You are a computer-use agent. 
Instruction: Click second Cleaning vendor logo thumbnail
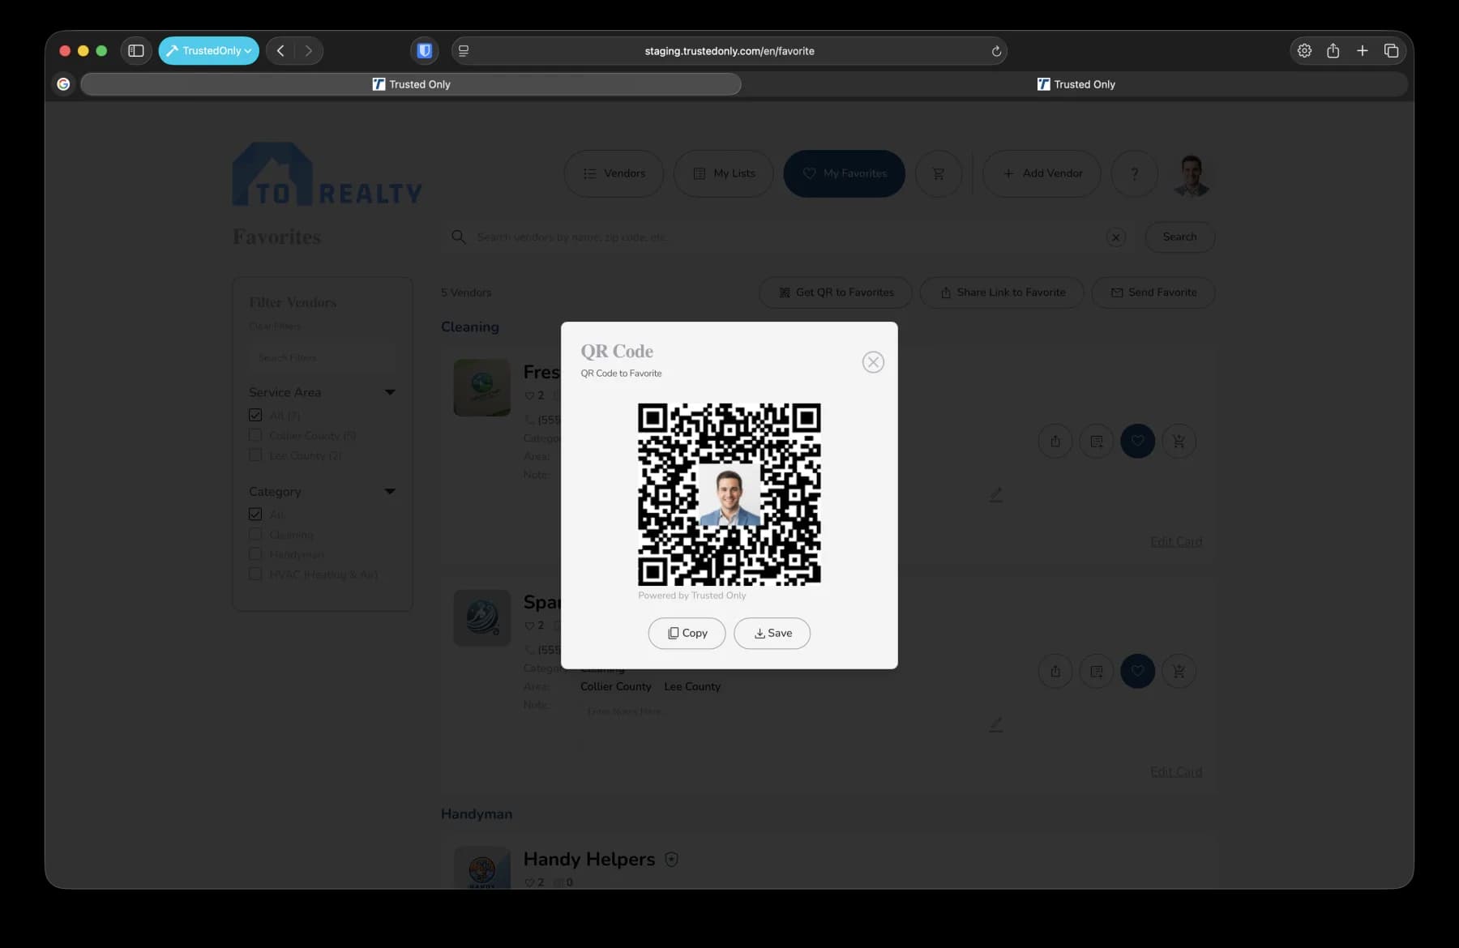pos(482,618)
